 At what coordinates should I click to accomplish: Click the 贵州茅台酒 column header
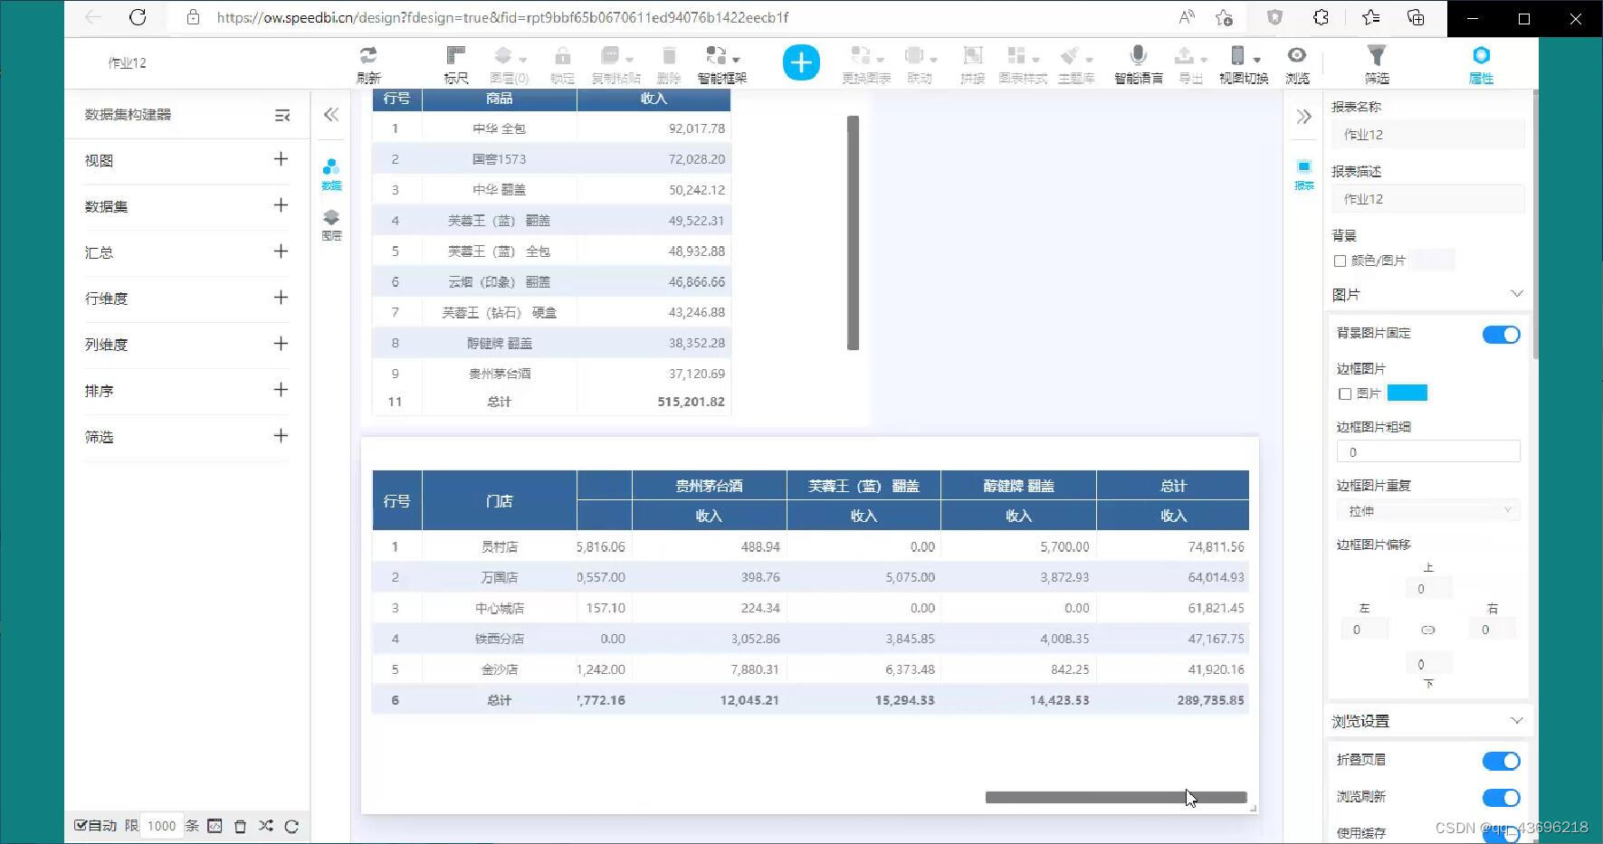[709, 486]
